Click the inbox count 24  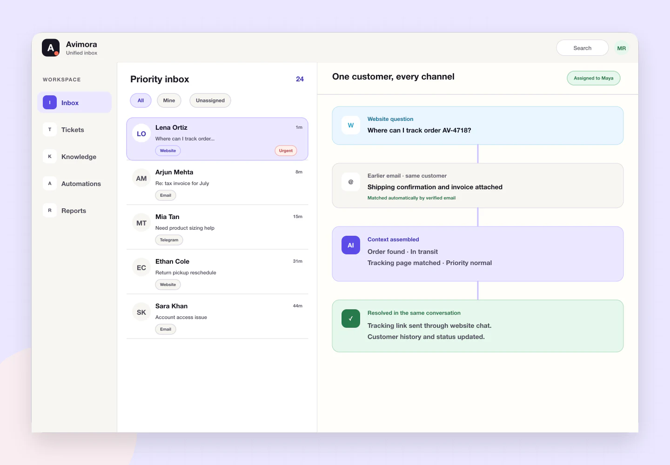point(300,79)
